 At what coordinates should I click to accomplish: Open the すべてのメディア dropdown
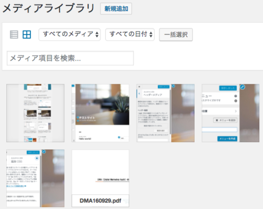(69, 35)
